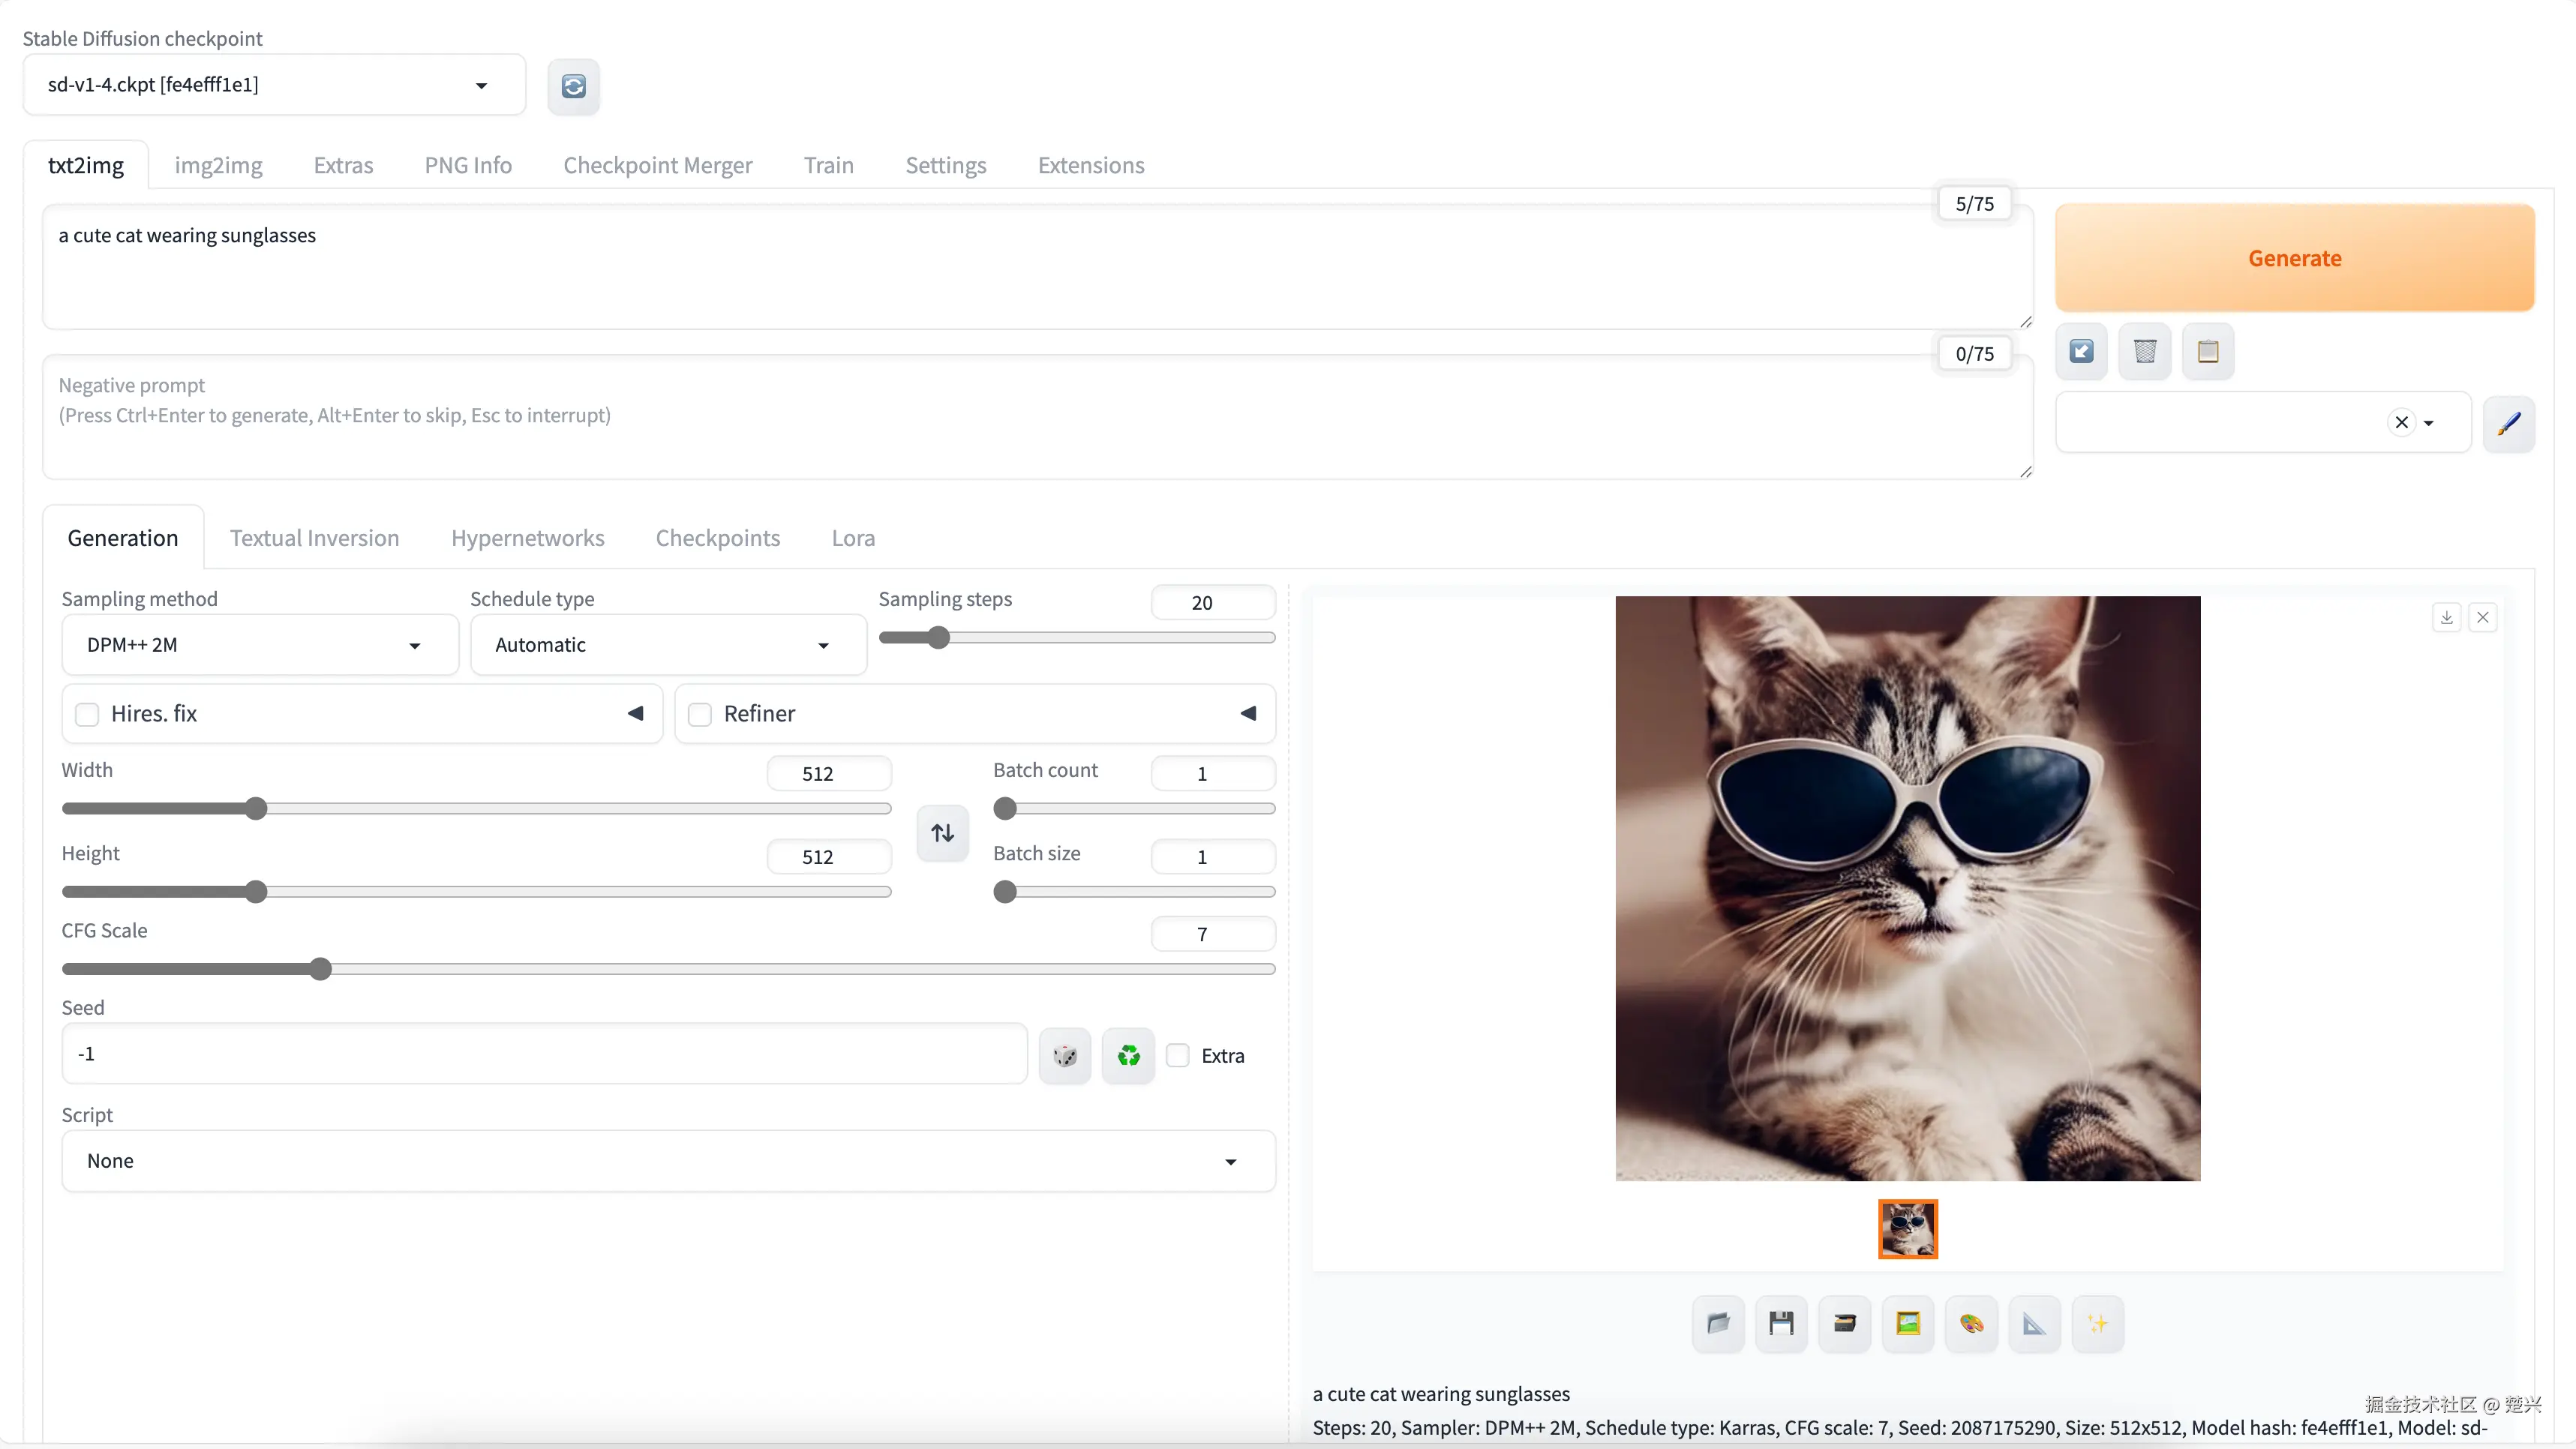
Task: Select the generated cat thumbnail
Action: [x=1907, y=1229]
